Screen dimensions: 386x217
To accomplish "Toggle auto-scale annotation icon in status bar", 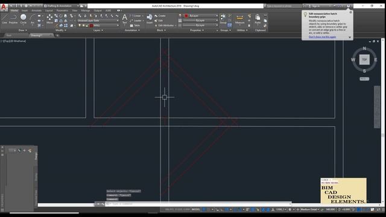I will 268,210.
